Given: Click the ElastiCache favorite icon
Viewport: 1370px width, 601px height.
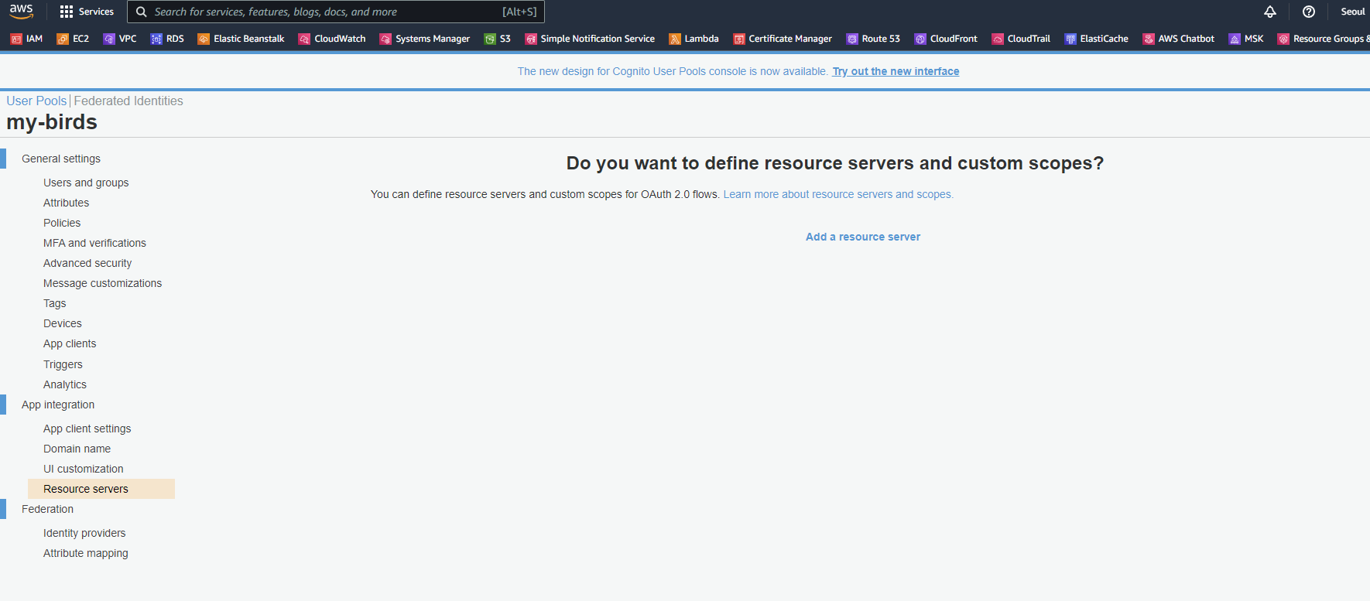Looking at the screenshot, I should (x=1070, y=39).
